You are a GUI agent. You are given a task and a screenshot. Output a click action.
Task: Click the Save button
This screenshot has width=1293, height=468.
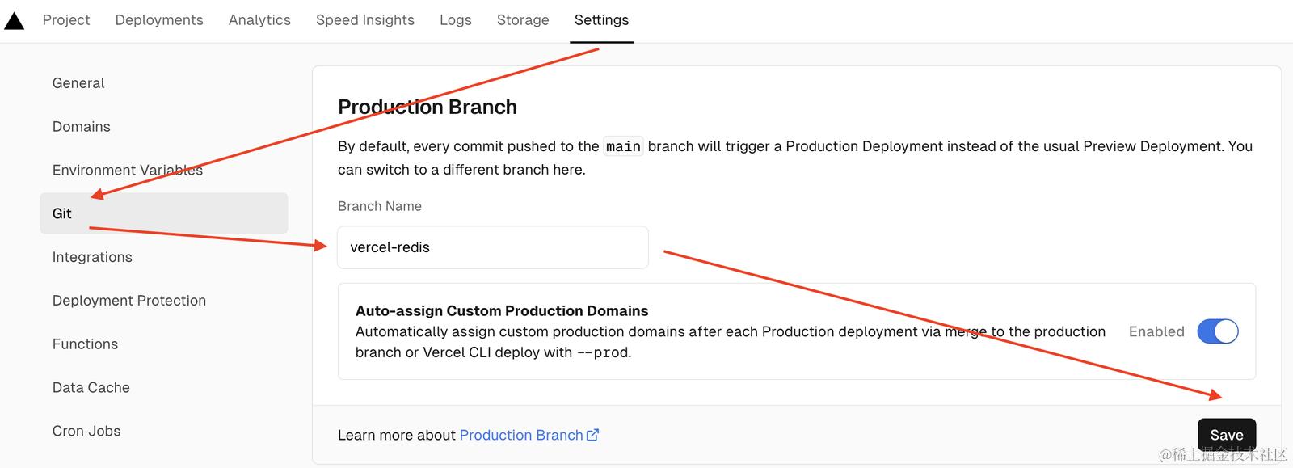click(x=1226, y=435)
